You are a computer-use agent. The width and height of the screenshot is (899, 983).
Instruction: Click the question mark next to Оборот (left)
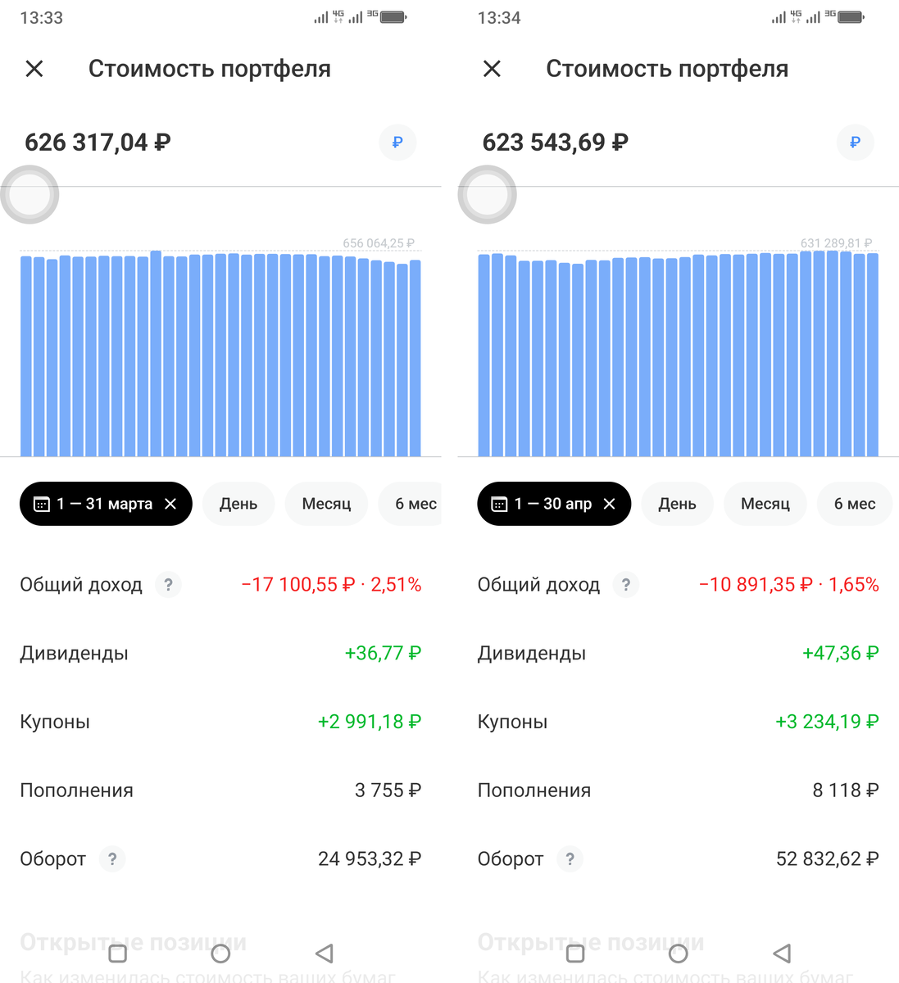pyautogui.click(x=113, y=859)
